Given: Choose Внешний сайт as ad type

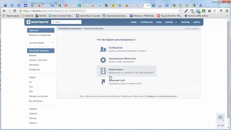Looking at the screenshot, I should click(x=126, y=82).
